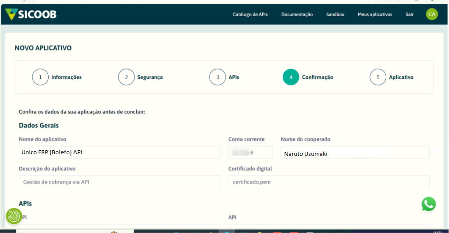Open Catálogo de APIs menu
The height and width of the screenshot is (233, 449).
point(250,14)
